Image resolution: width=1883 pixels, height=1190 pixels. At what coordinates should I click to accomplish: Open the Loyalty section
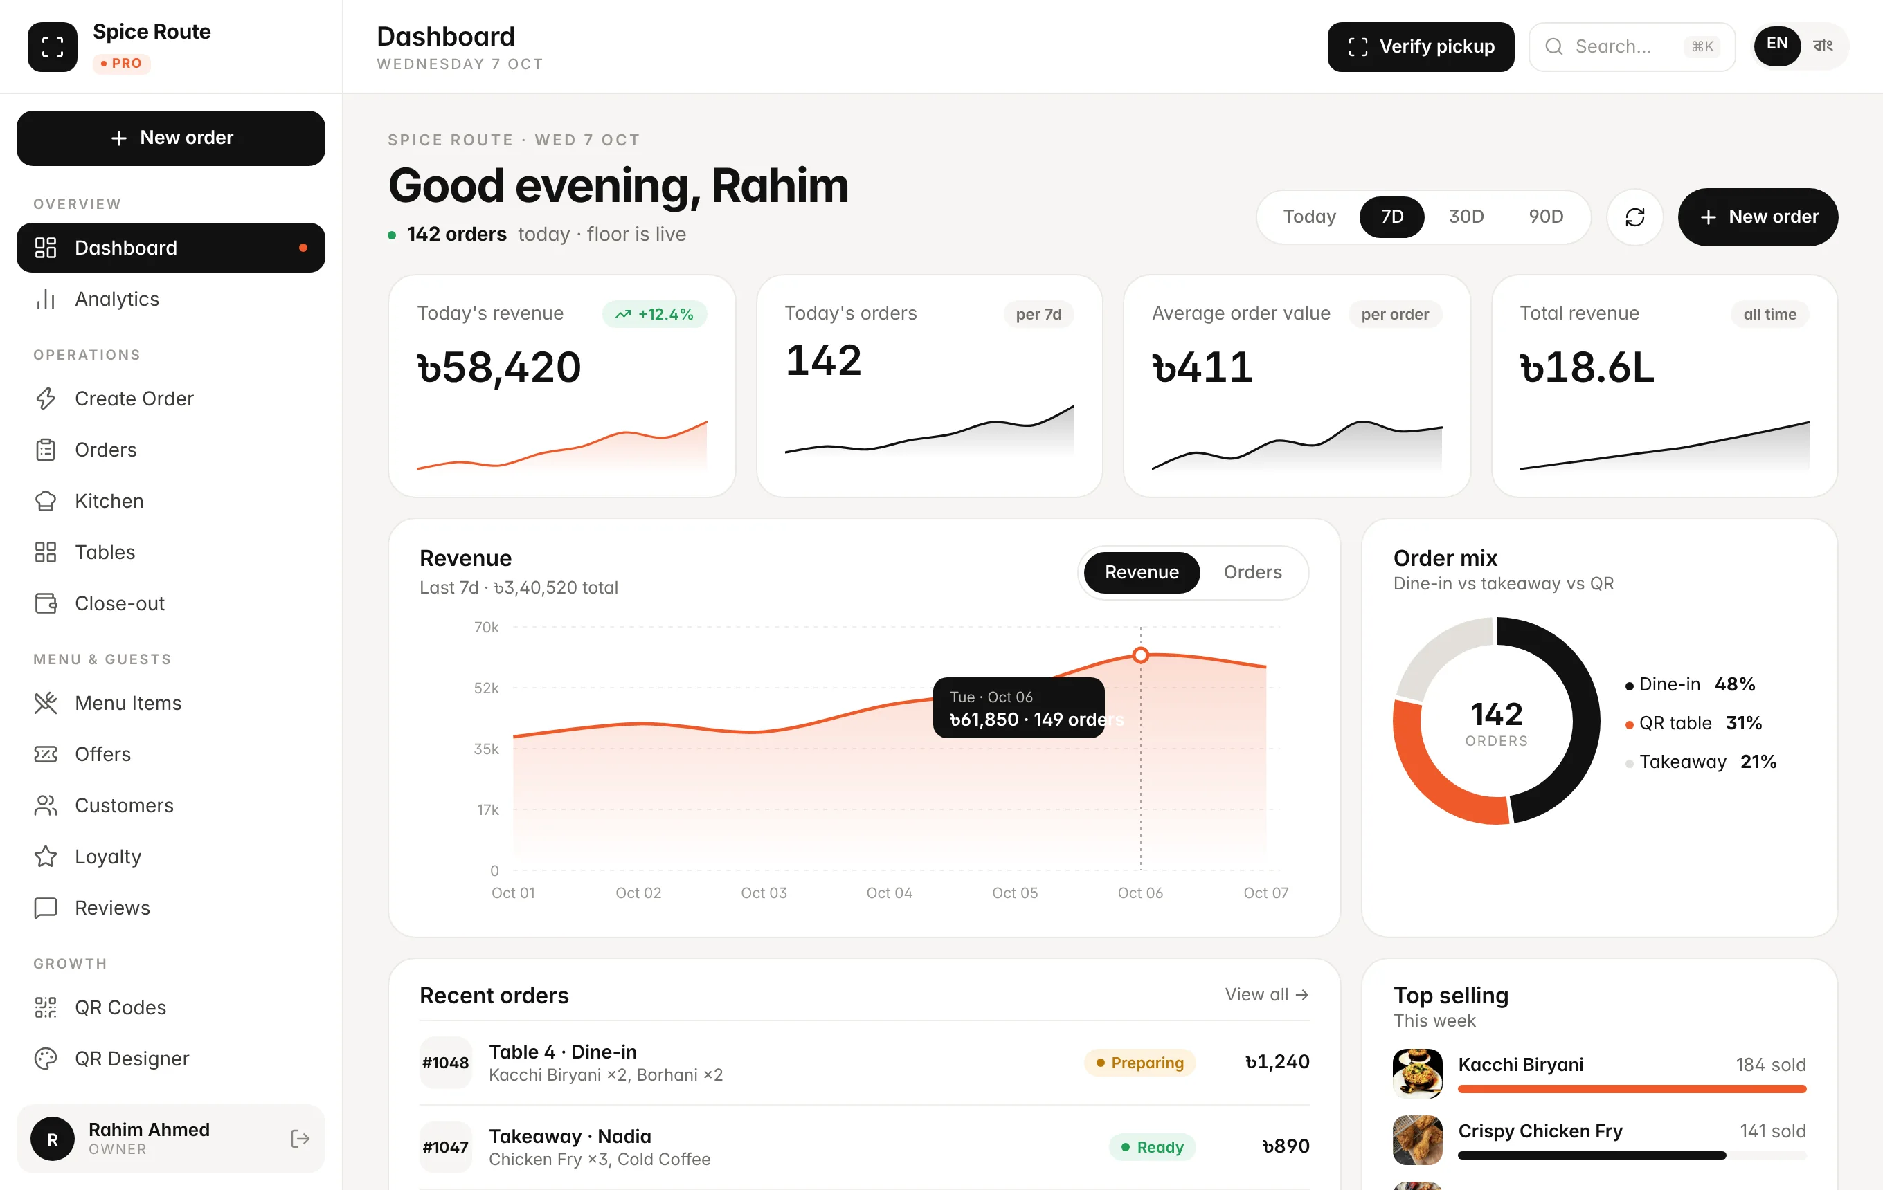170,857
